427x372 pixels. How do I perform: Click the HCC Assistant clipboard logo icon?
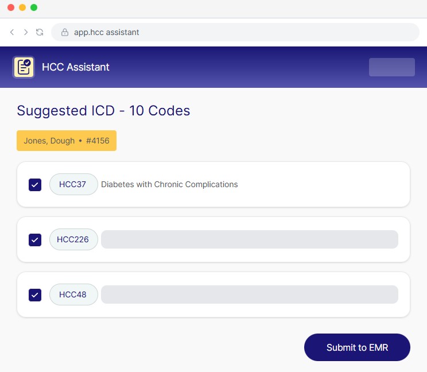[x=24, y=67]
